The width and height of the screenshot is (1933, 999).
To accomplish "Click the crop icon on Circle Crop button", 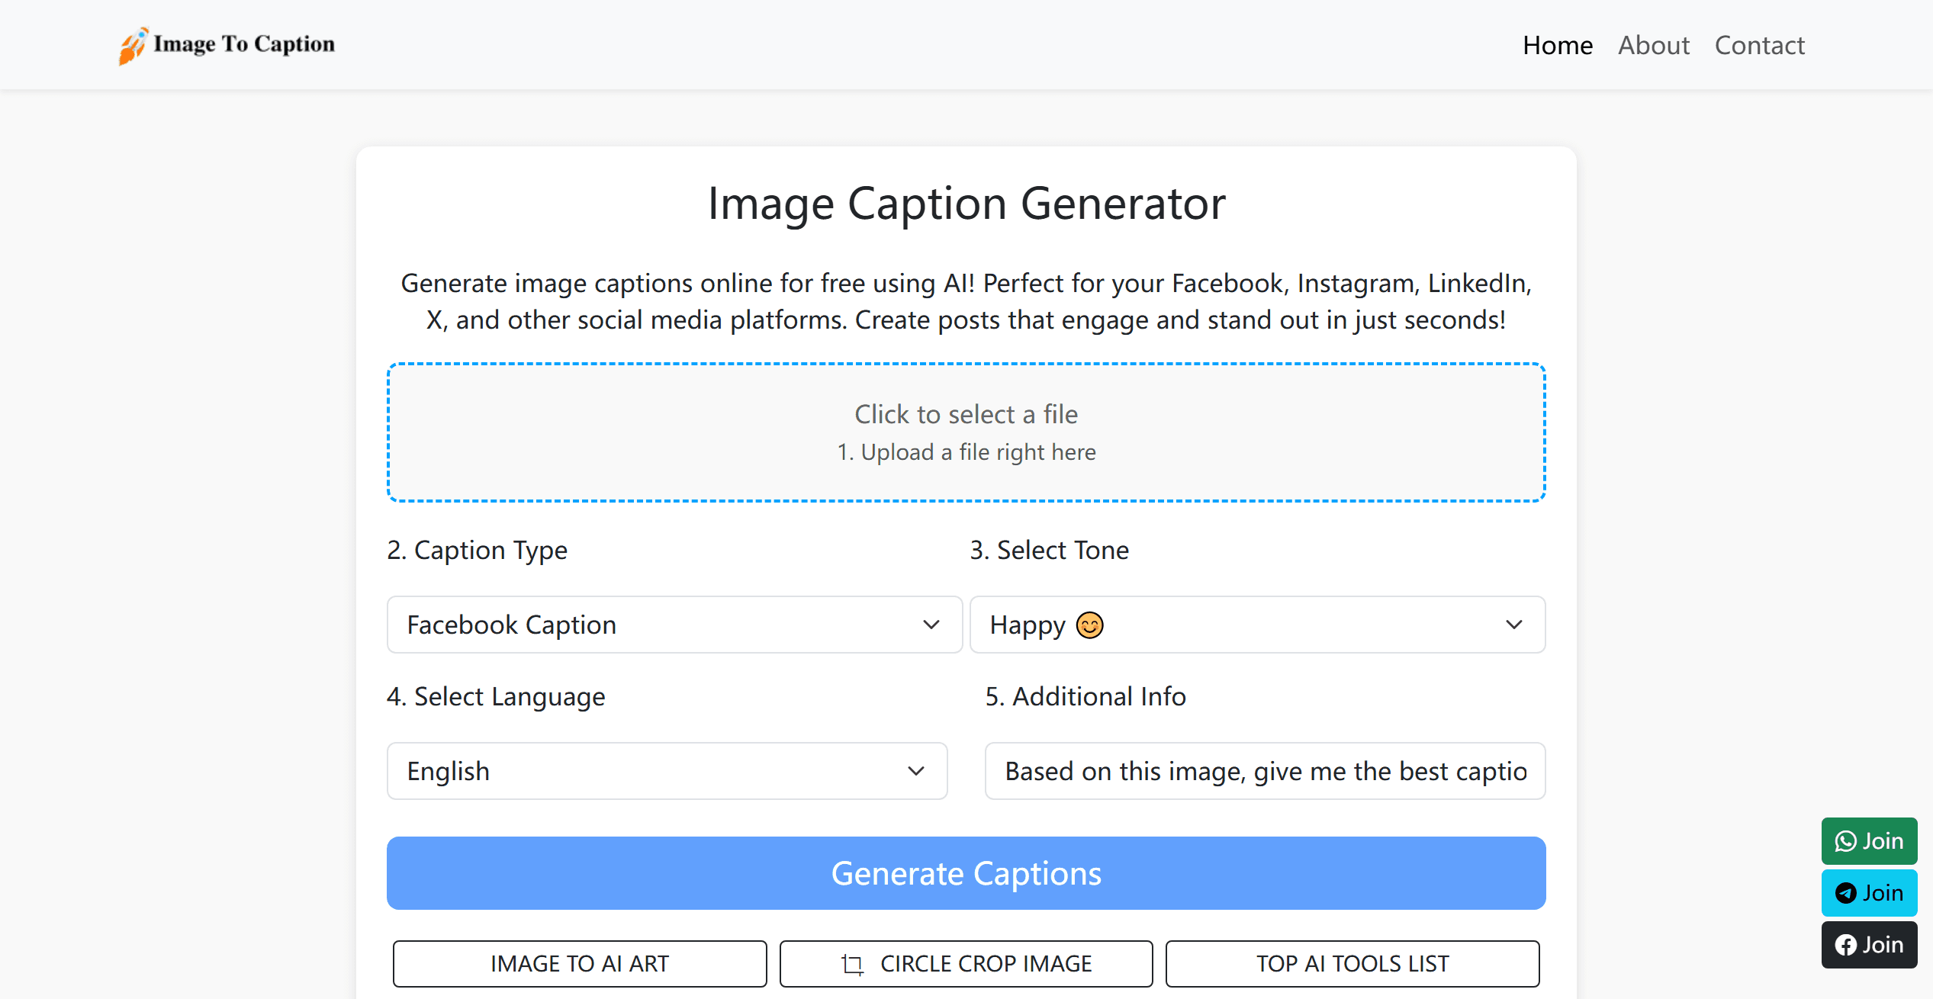I will pyautogui.click(x=852, y=965).
